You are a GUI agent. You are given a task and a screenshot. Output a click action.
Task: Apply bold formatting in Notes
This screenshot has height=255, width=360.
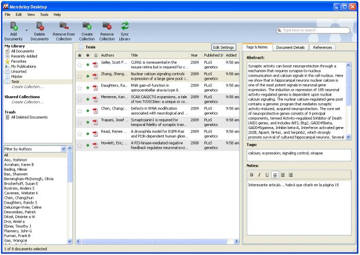251,175
